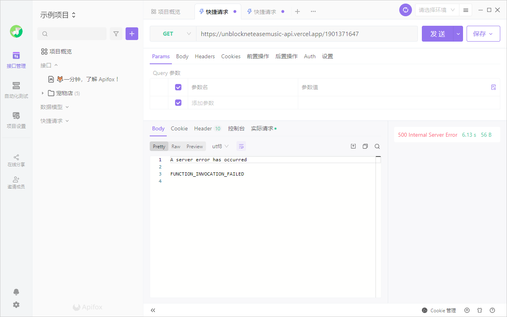This screenshot has width=507, height=317.
Task: Open the help question mark icon
Action: click(x=492, y=310)
